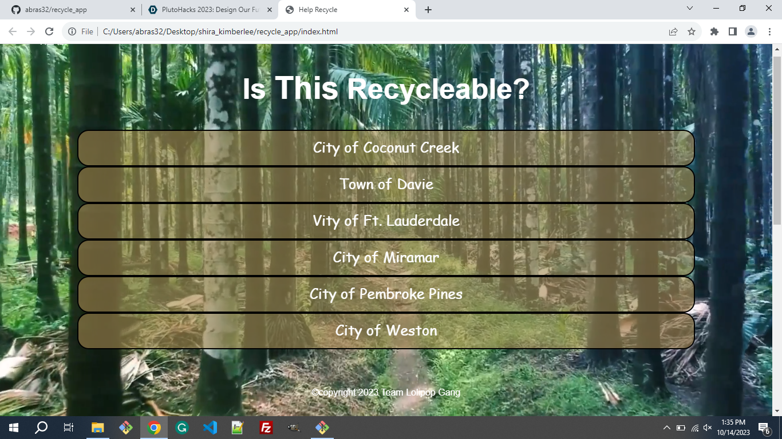Choose City of Weston

[x=386, y=330]
